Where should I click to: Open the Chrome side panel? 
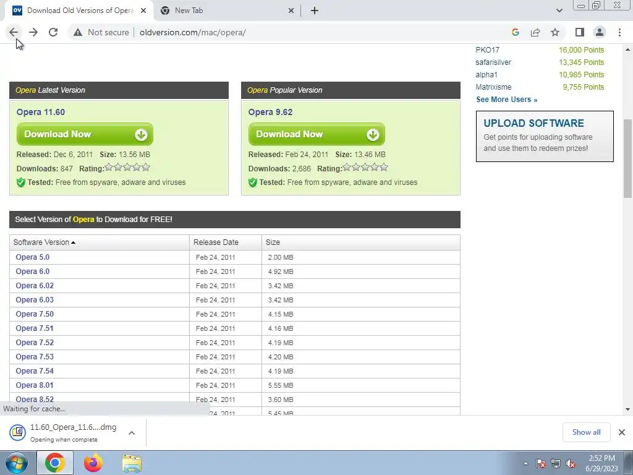point(580,32)
